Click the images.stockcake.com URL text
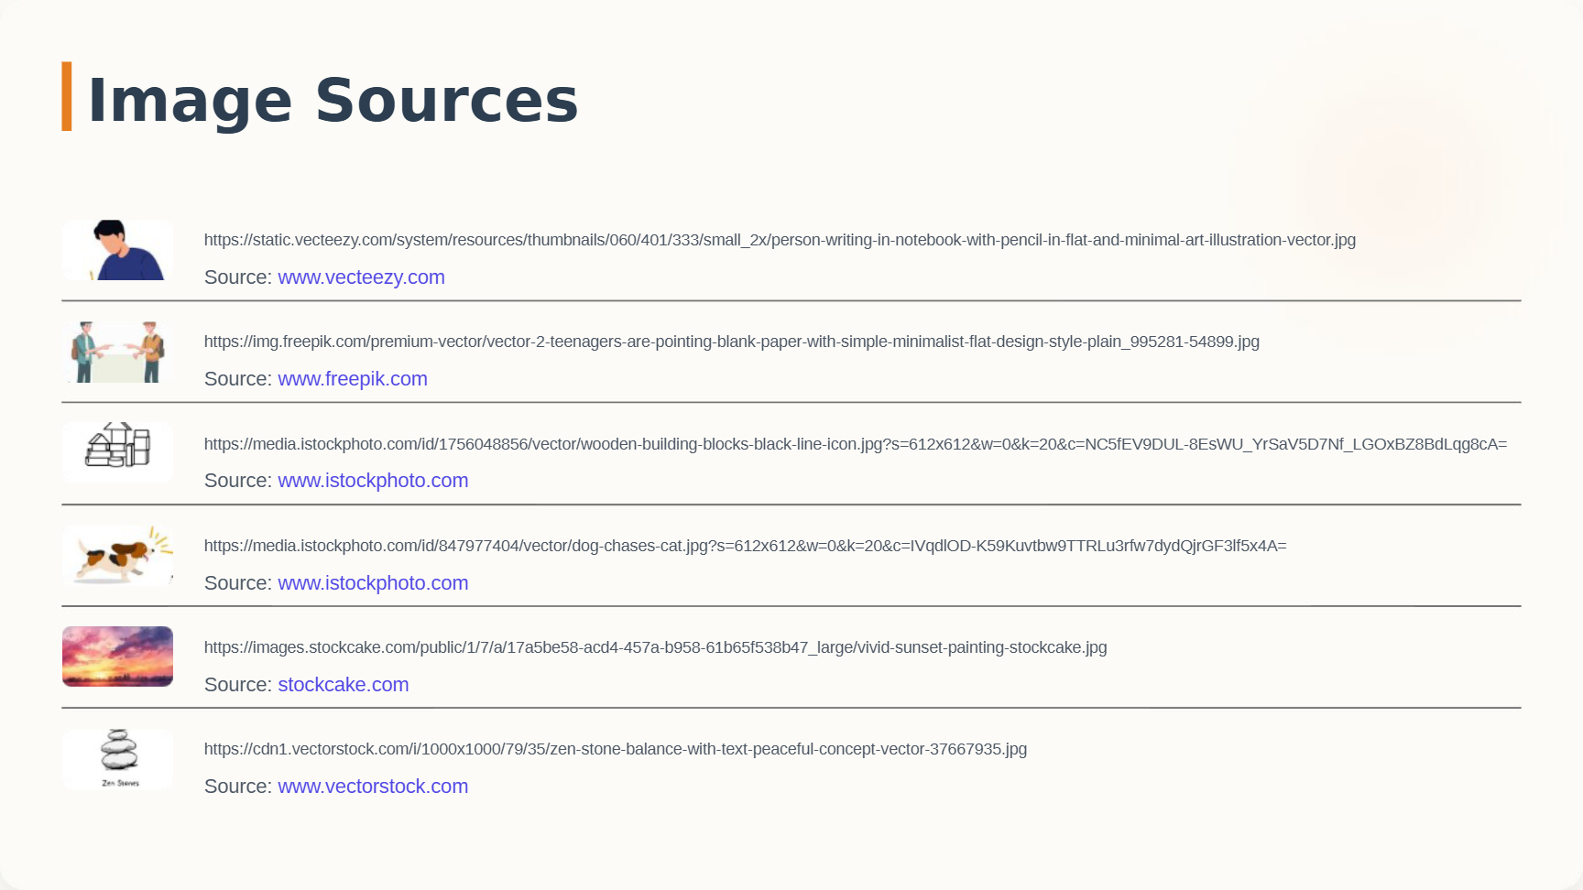The image size is (1583, 890). coord(656,647)
